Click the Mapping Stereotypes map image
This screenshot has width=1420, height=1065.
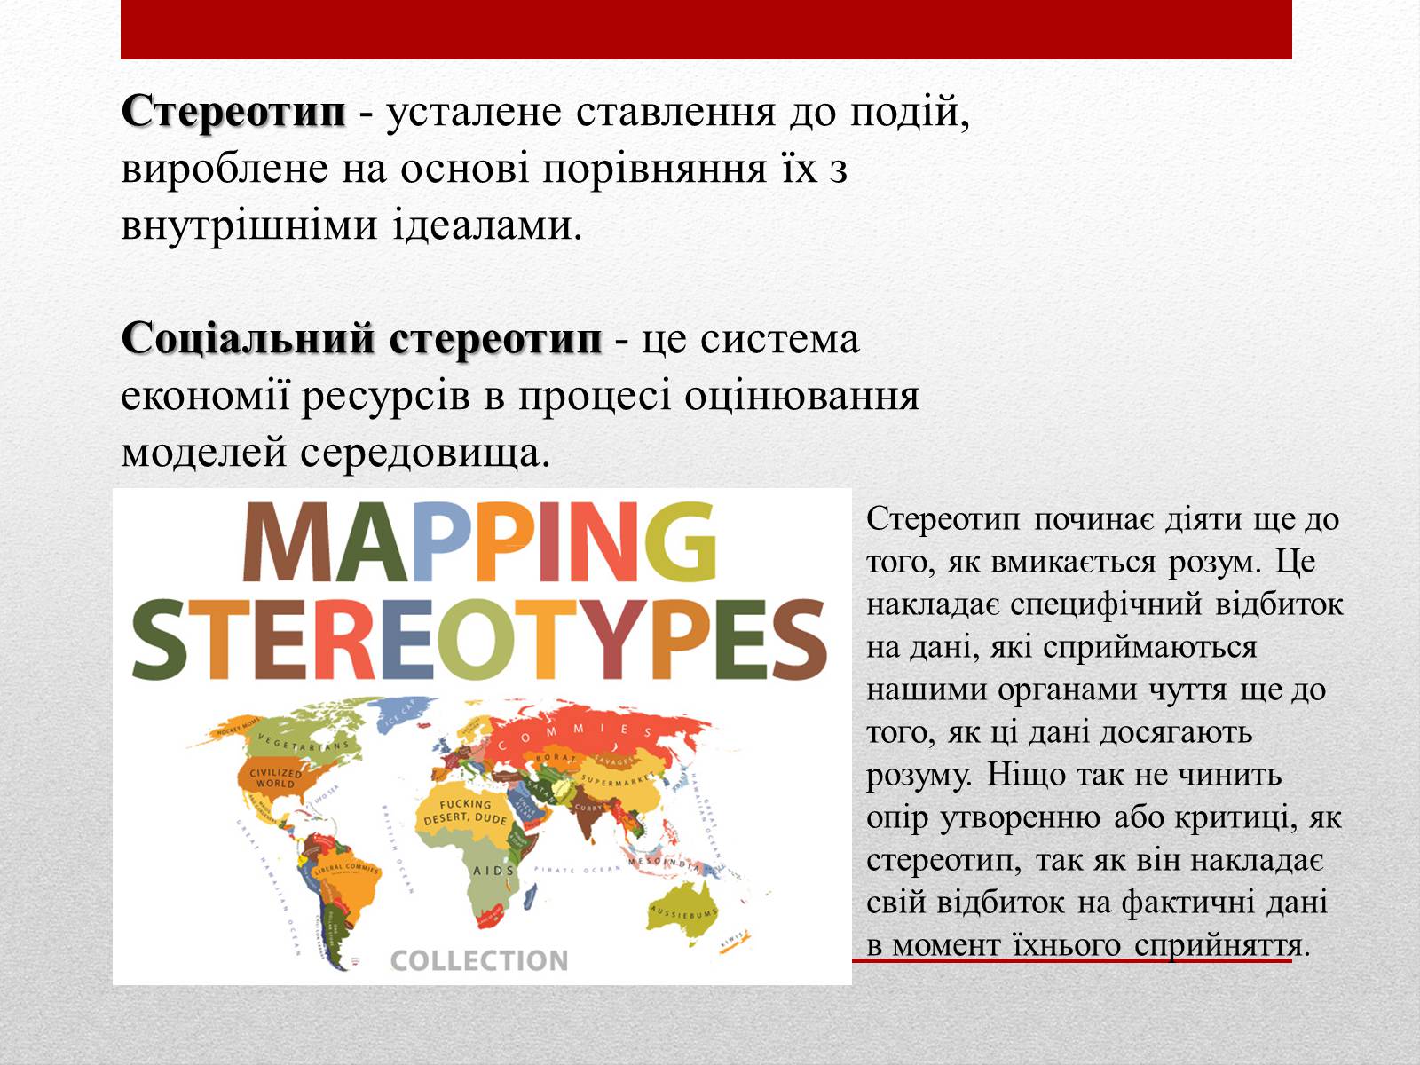point(482,737)
